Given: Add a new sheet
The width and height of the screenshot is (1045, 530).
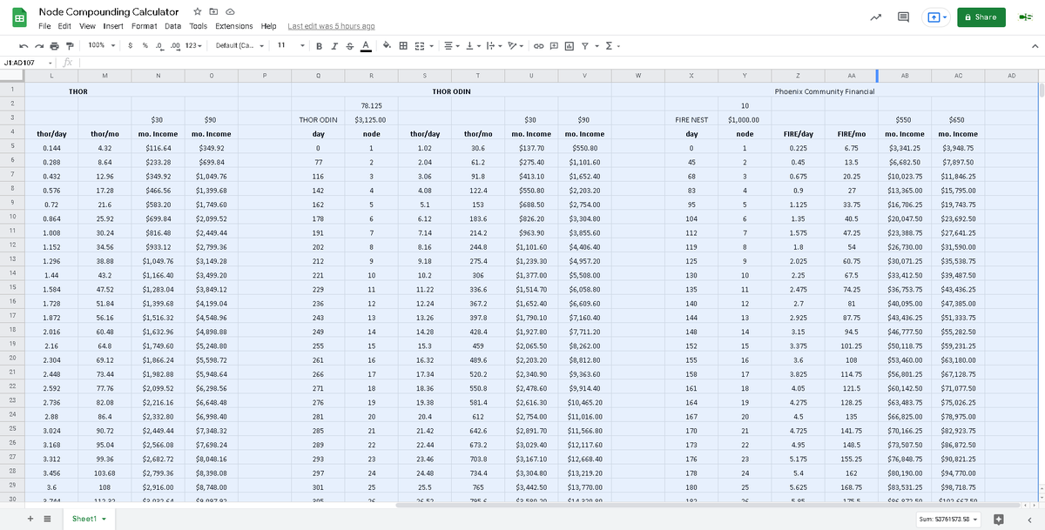Looking at the screenshot, I should (32, 519).
